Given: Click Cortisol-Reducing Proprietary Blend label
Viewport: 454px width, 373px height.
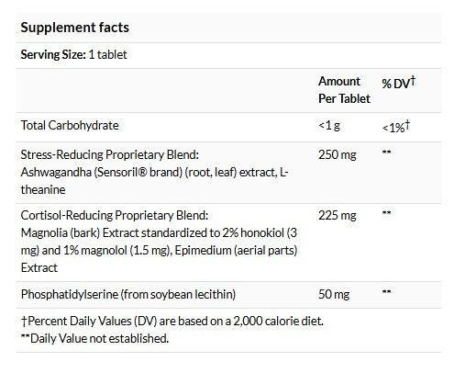Looking at the screenshot, I should [115, 215].
